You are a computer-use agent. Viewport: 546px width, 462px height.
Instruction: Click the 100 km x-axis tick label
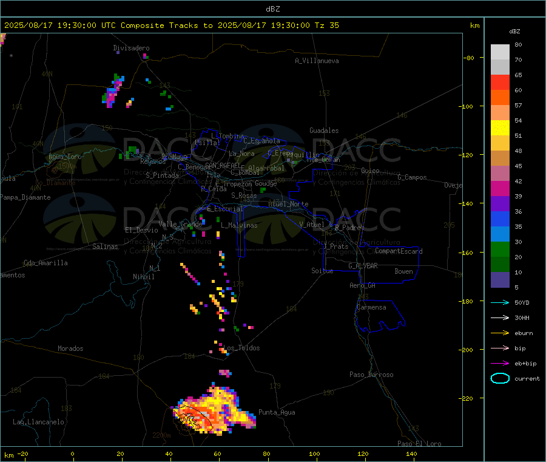click(x=314, y=454)
